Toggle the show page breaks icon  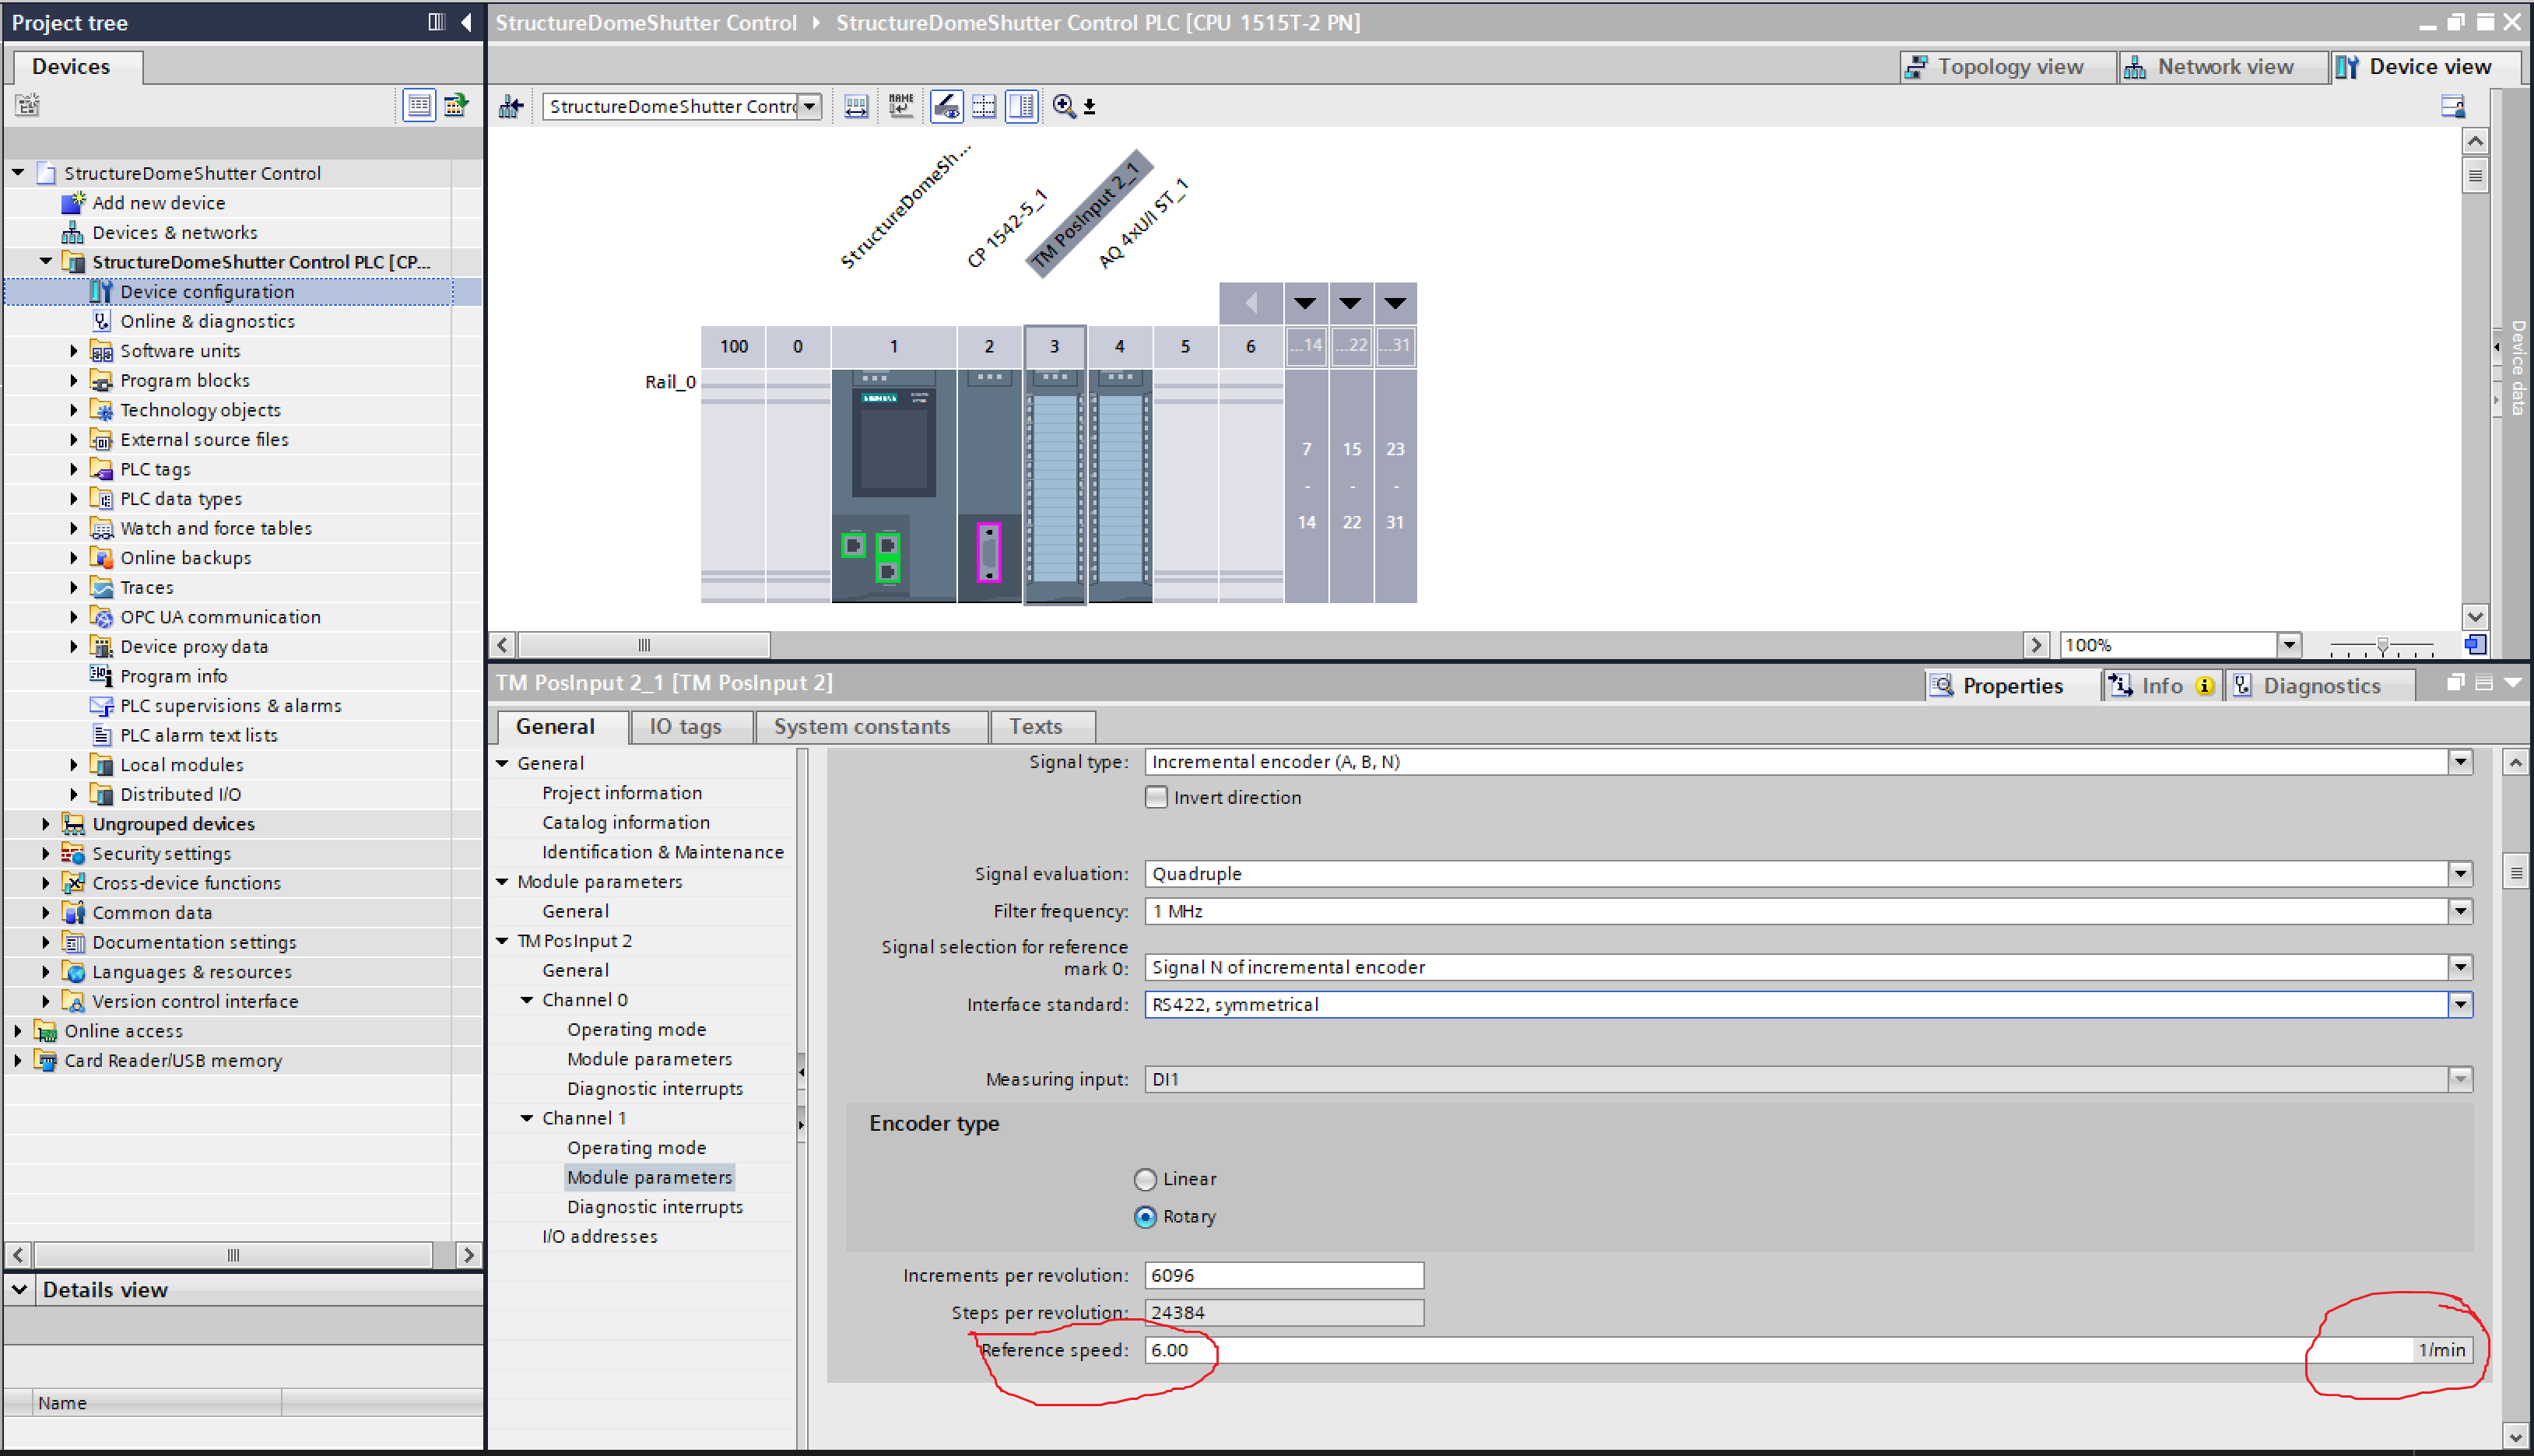point(984,106)
